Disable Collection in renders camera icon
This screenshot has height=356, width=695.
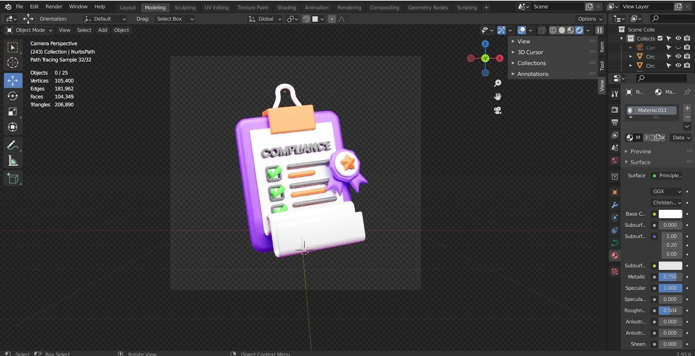[687, 38]
